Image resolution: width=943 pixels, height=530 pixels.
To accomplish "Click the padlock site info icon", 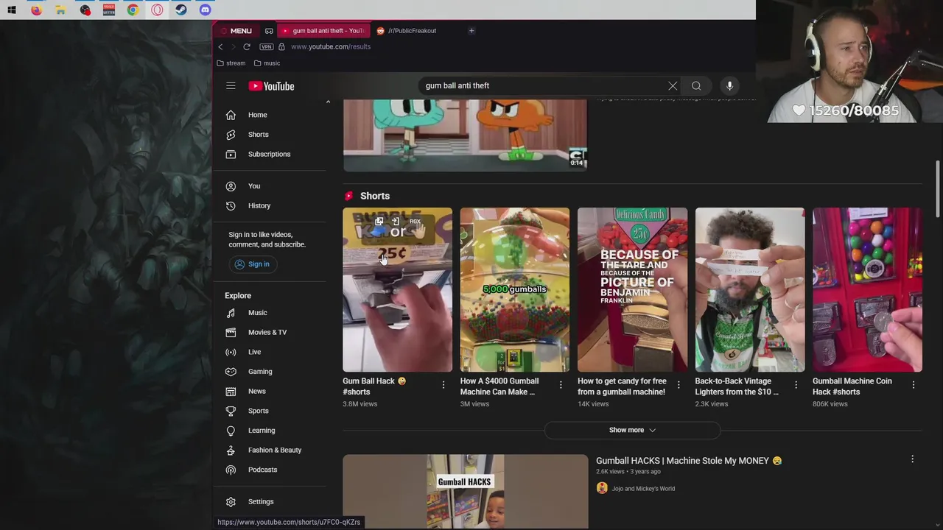I will [281, 46].
